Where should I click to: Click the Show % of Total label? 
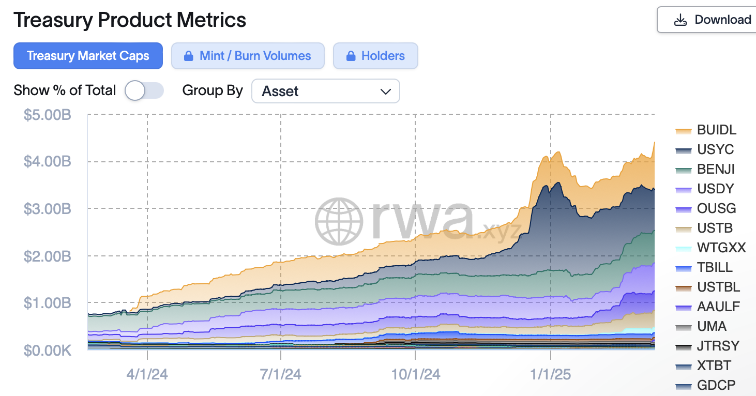(65, 90)
